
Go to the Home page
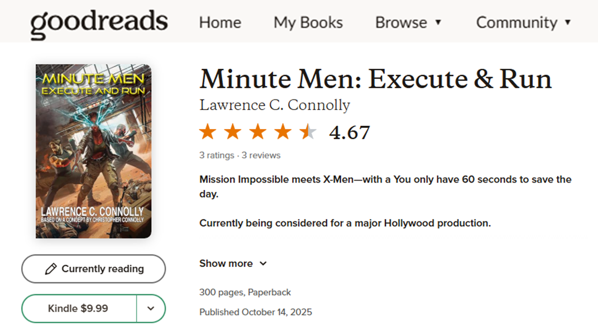point(220,22)
